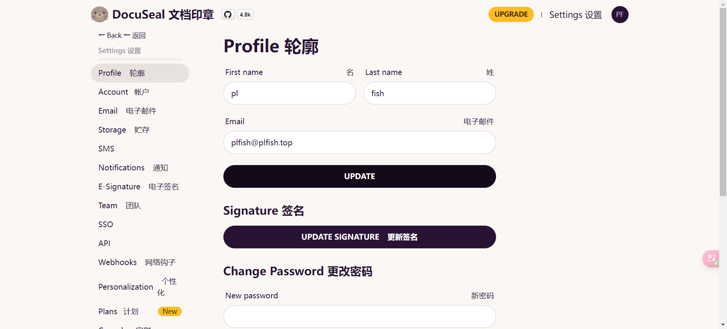This screenshot has width=727, height=329.
Task: Click the New password input field
Action: click(360, 317)
